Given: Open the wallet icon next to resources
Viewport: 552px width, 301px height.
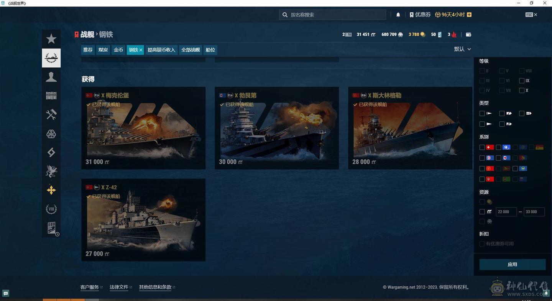Looking at the screenshot, I should pos(468,34).
